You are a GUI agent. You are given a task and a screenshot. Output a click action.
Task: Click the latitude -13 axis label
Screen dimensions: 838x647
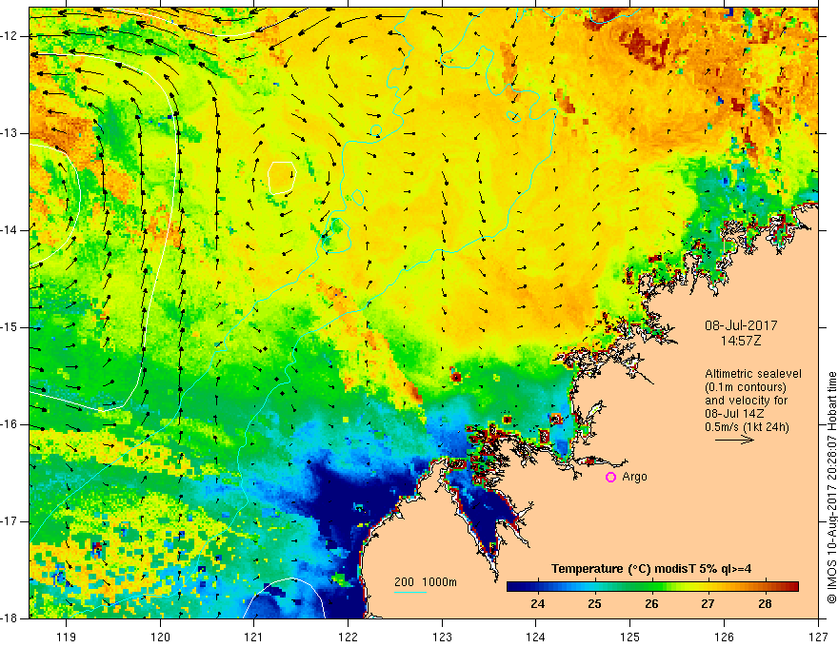(10, 133)
